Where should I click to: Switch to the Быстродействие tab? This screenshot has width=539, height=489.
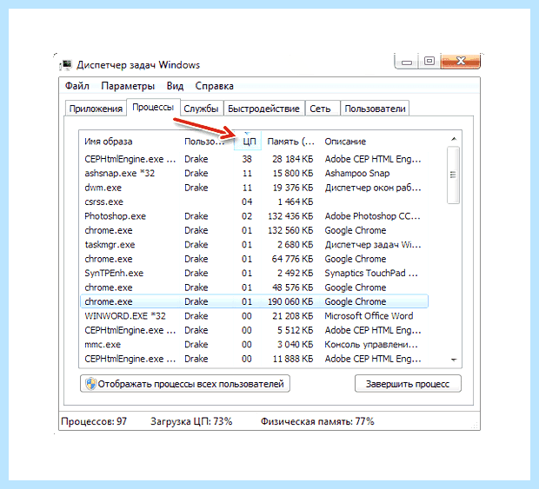click(x=263, y=109)
